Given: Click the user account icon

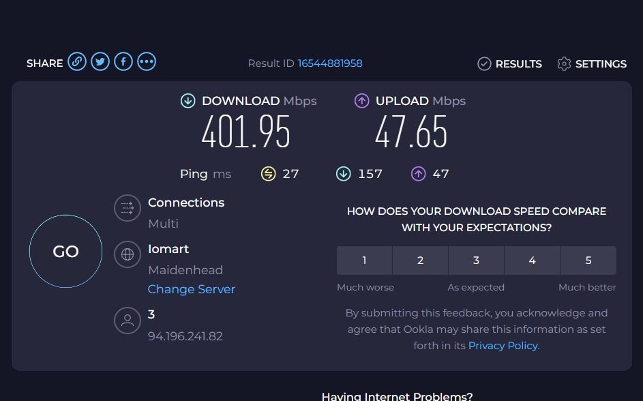Looking at the screenshot, I should (127, 321).
